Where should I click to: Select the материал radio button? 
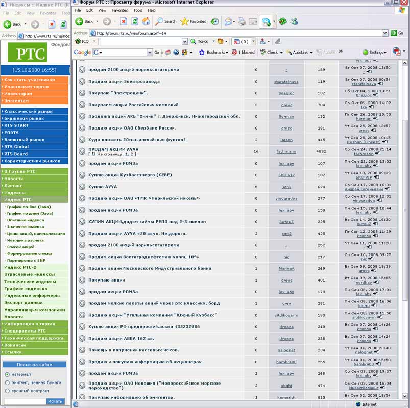pos(7,374)
